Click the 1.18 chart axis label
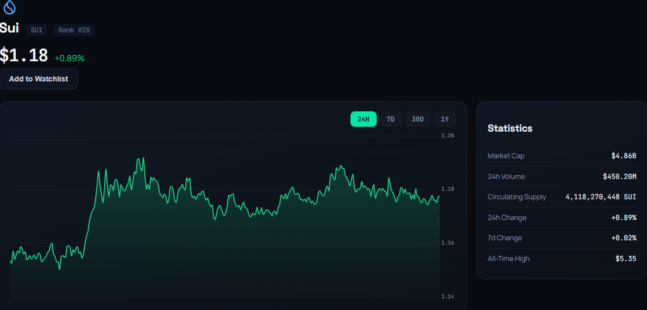 pyautogui.click(x=448, y=189)
